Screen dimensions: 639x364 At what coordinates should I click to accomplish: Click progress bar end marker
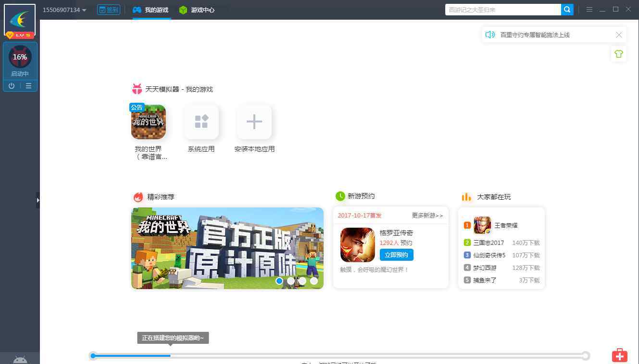[x=585, y=356]
